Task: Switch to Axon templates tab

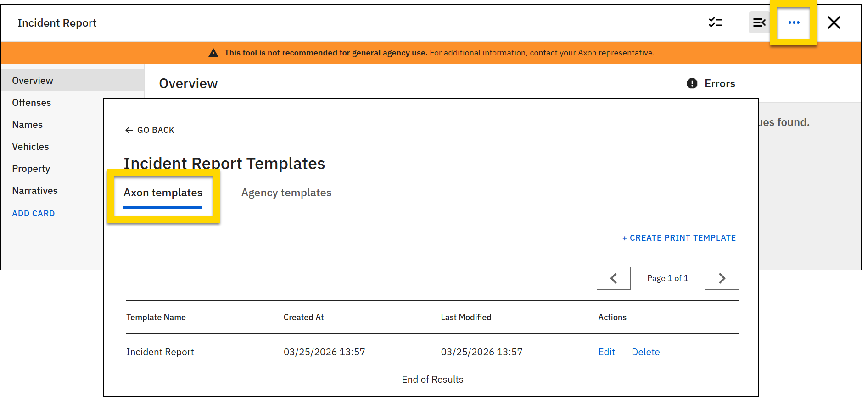Action: click(x=163, y=193)
